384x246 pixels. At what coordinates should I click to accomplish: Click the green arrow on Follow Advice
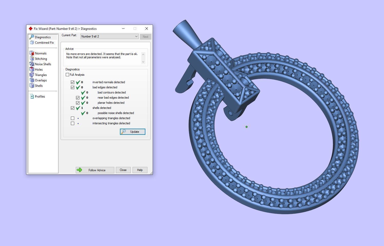click(79, 170)
